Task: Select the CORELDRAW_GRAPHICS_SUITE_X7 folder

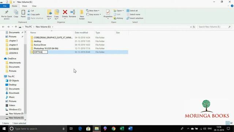Action: click(x=79, y=37)
